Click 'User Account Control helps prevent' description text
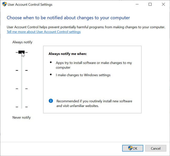This screenshot has width=170, height=156. coord(86,27)
